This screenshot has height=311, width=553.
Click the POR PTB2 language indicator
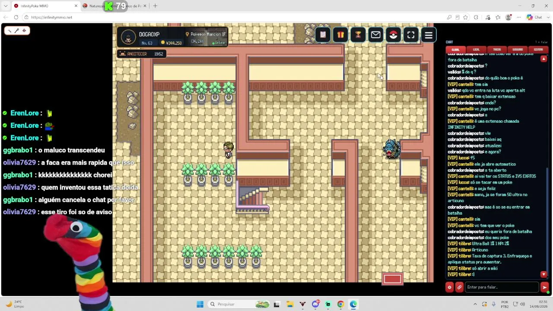(x=505, y=304)
